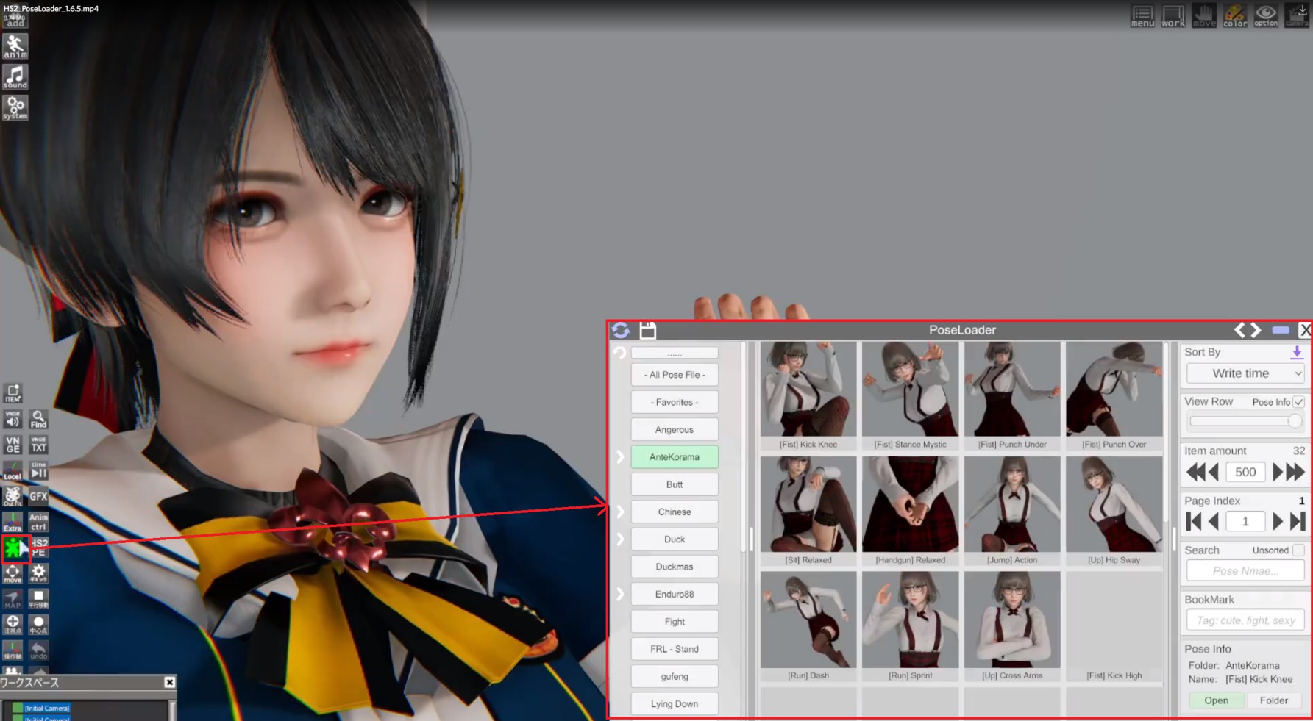The height and width of the screenshot is (721, 1313).
Task: Select the move hand icon in top toolbar
Action: 1204,16
